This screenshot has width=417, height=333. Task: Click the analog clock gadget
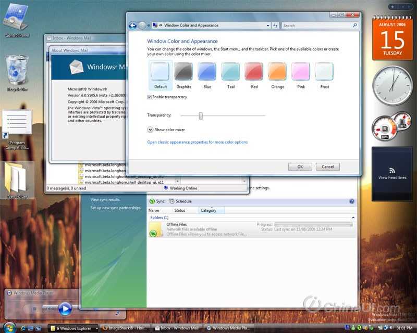[393, 85]
